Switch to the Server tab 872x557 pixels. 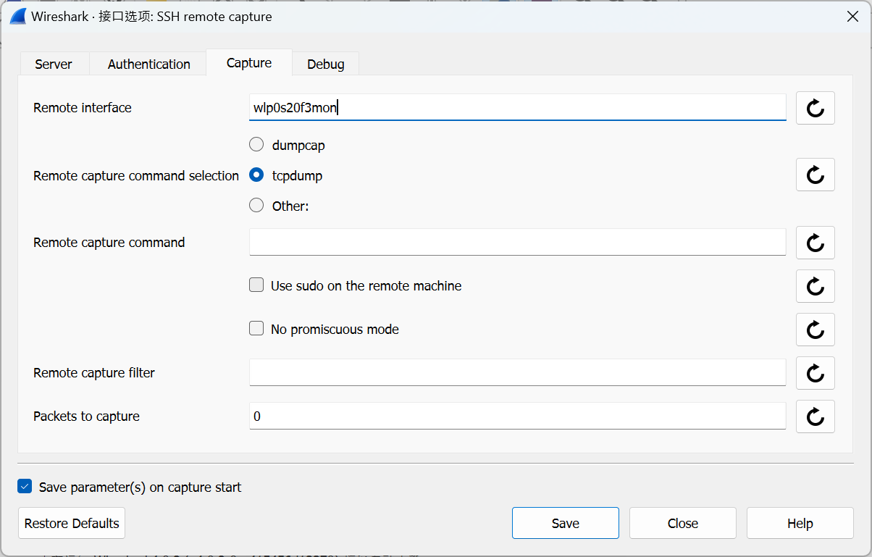point(54,64)
